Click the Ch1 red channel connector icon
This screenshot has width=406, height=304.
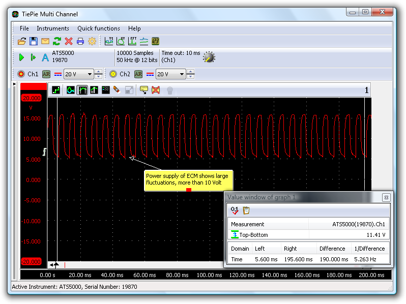[21, 74]
